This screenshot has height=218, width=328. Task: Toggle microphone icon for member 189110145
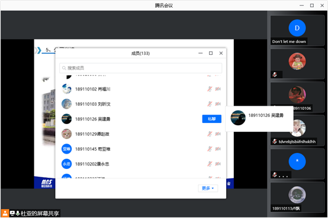210,149
